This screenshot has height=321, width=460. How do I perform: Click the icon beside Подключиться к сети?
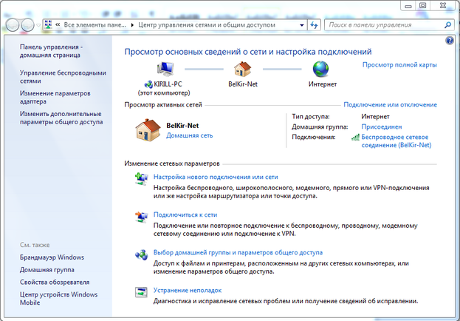tap(142, 217)
